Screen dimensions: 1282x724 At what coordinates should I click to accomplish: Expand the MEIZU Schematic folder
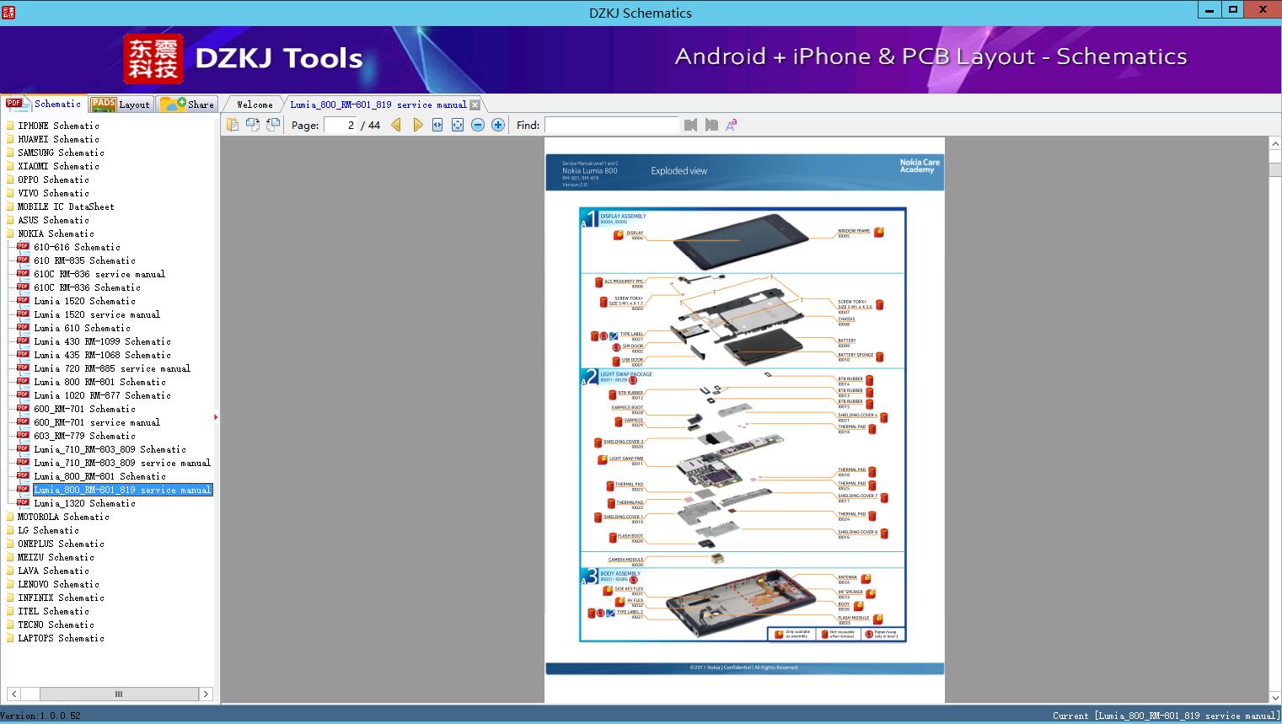56,557
